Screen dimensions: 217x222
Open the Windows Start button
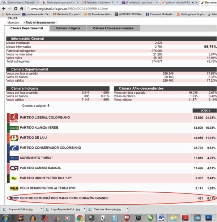[5, 218]
